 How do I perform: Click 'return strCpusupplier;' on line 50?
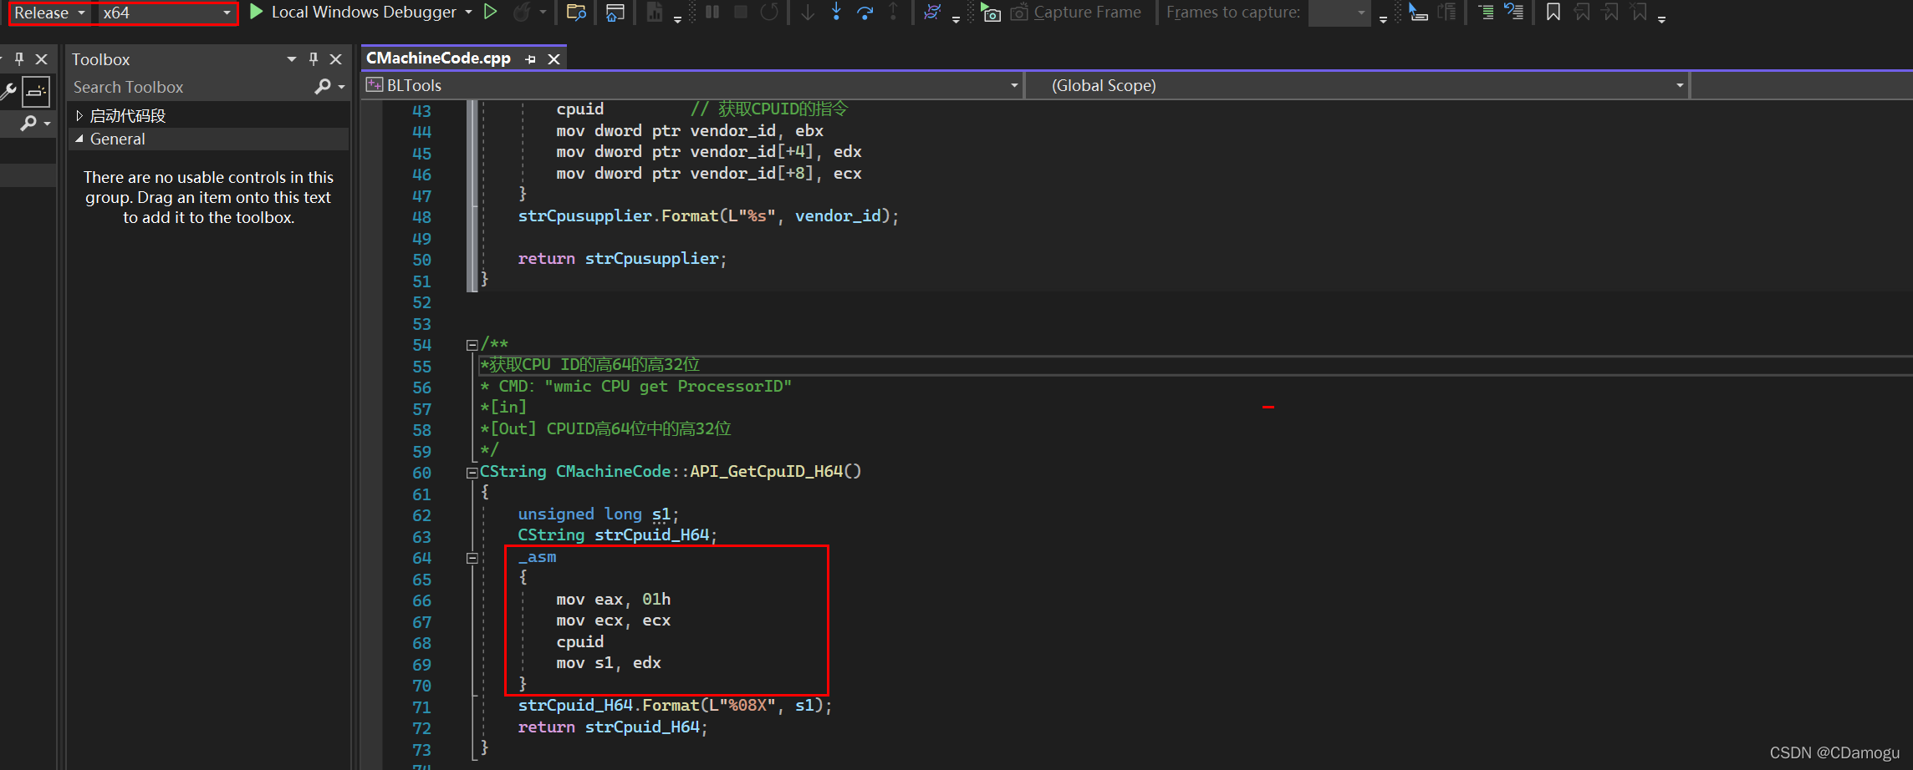pos(622,259)
